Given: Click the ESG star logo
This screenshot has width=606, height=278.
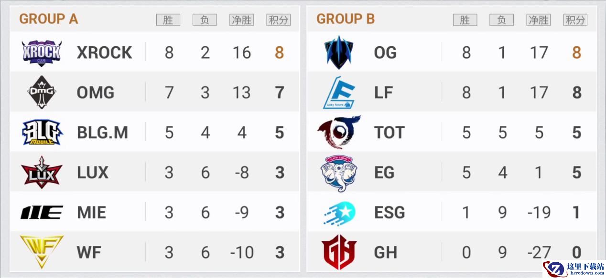Looking at the screenshot, I should [x=339, y=213].
